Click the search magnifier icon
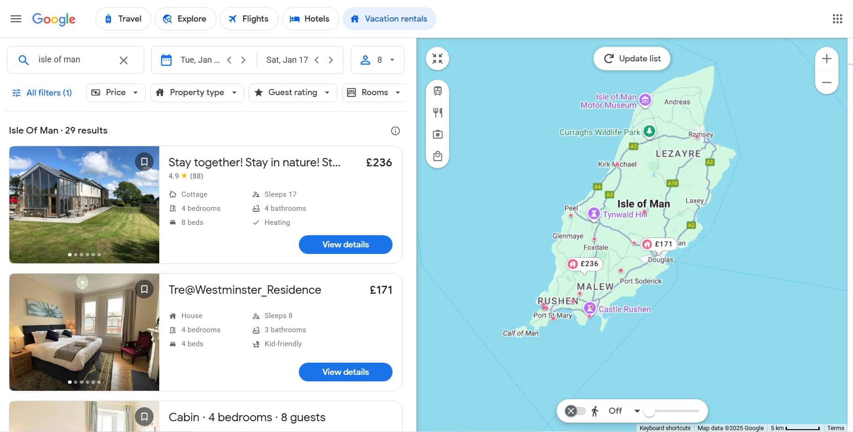Viewport: 853px width, 432px height. click(x=23, y=60)
